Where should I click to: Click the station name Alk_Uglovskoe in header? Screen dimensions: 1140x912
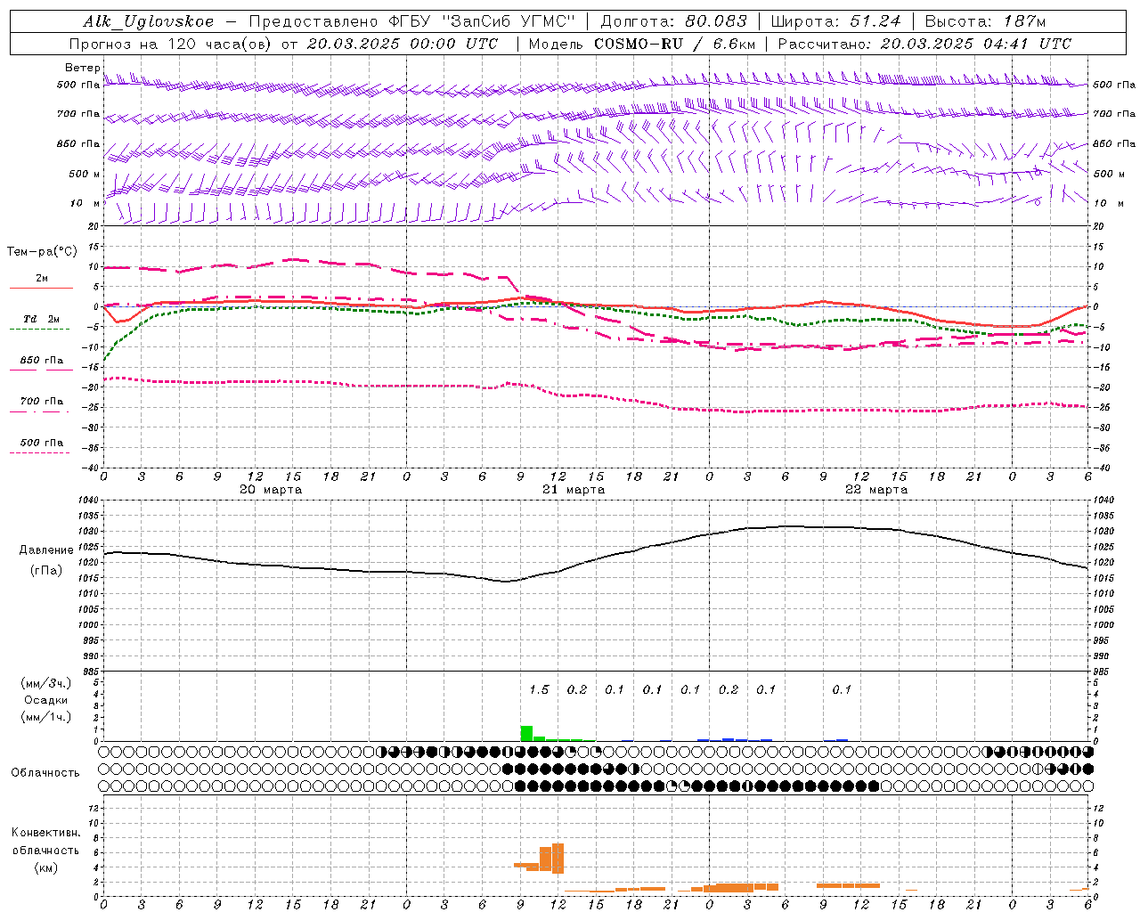click(x=149, y=21)
